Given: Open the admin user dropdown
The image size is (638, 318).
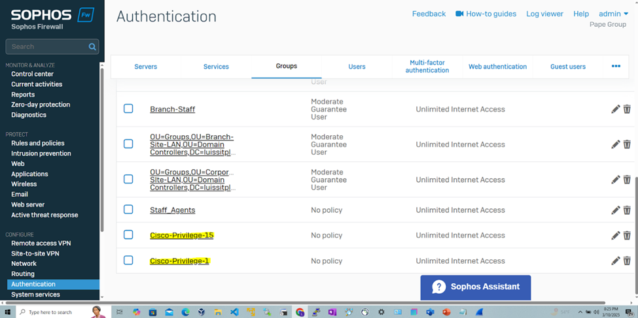Looking at the screenshot, I should (614, 14).
